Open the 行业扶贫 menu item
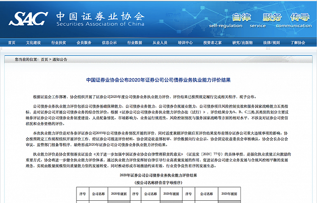Viewport: 317px width, 203px height. pos(58,43)
